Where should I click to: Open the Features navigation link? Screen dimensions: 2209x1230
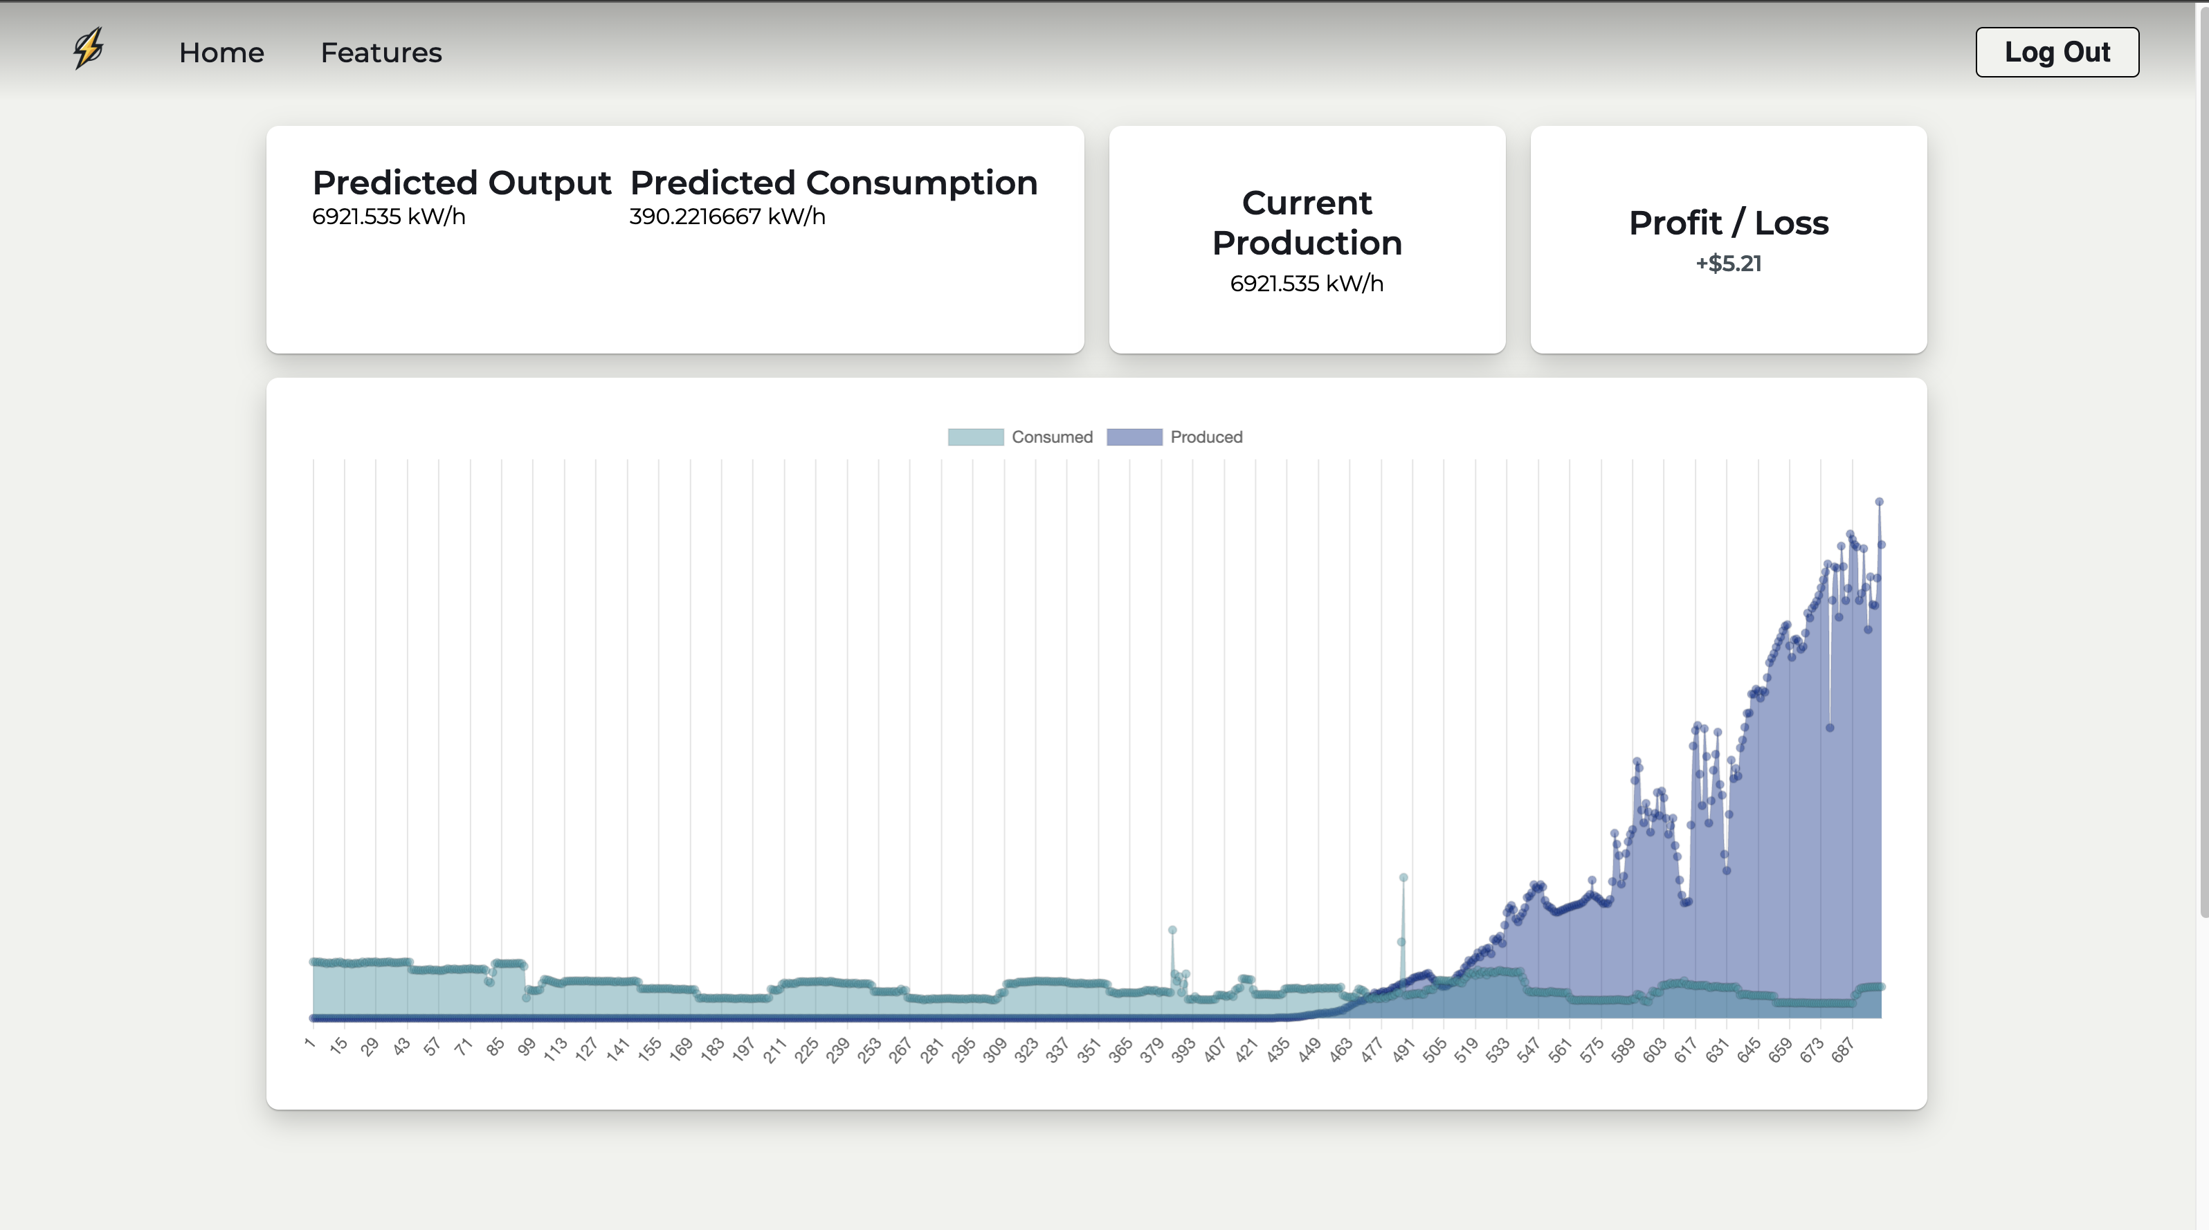(x=381, y=53)
